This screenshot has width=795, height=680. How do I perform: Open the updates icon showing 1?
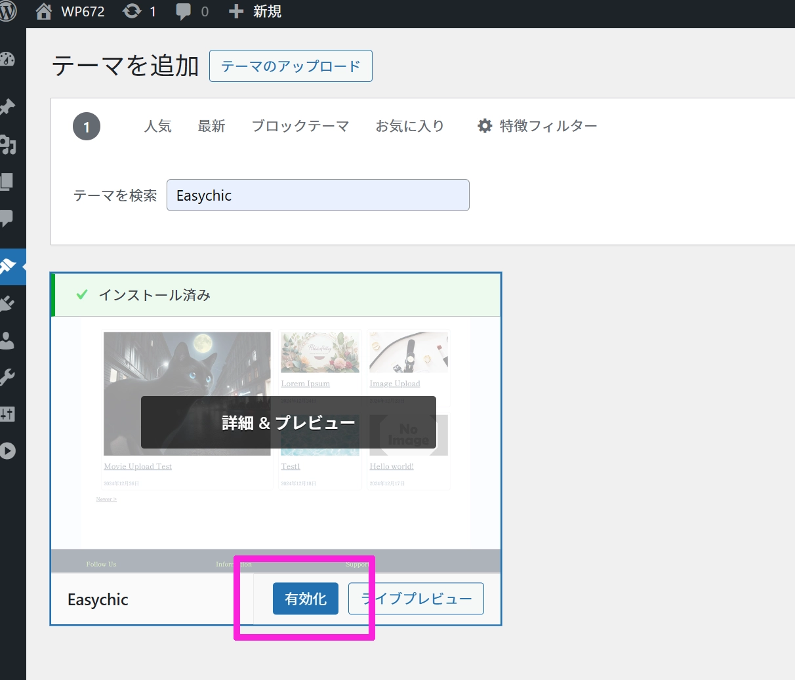[x=139, y=12]
